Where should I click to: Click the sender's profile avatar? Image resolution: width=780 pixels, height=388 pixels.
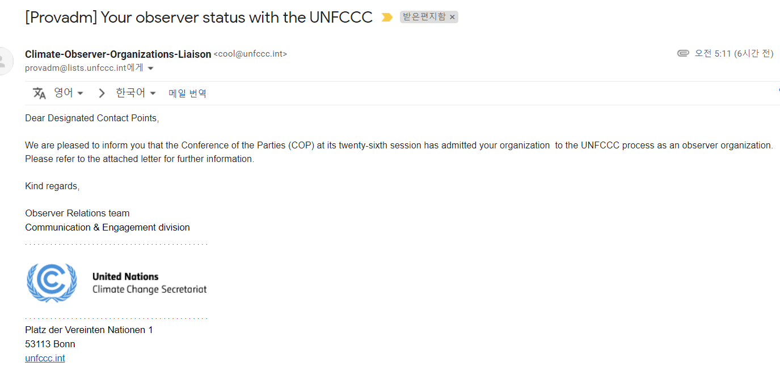[5, 61]
